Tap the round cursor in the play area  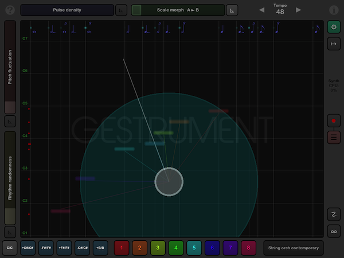[169, 182]
